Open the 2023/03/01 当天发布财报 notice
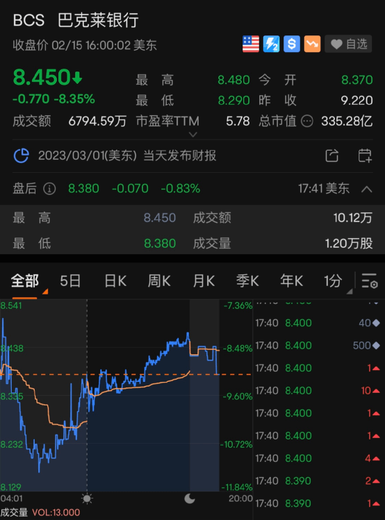 pos(127,156)
